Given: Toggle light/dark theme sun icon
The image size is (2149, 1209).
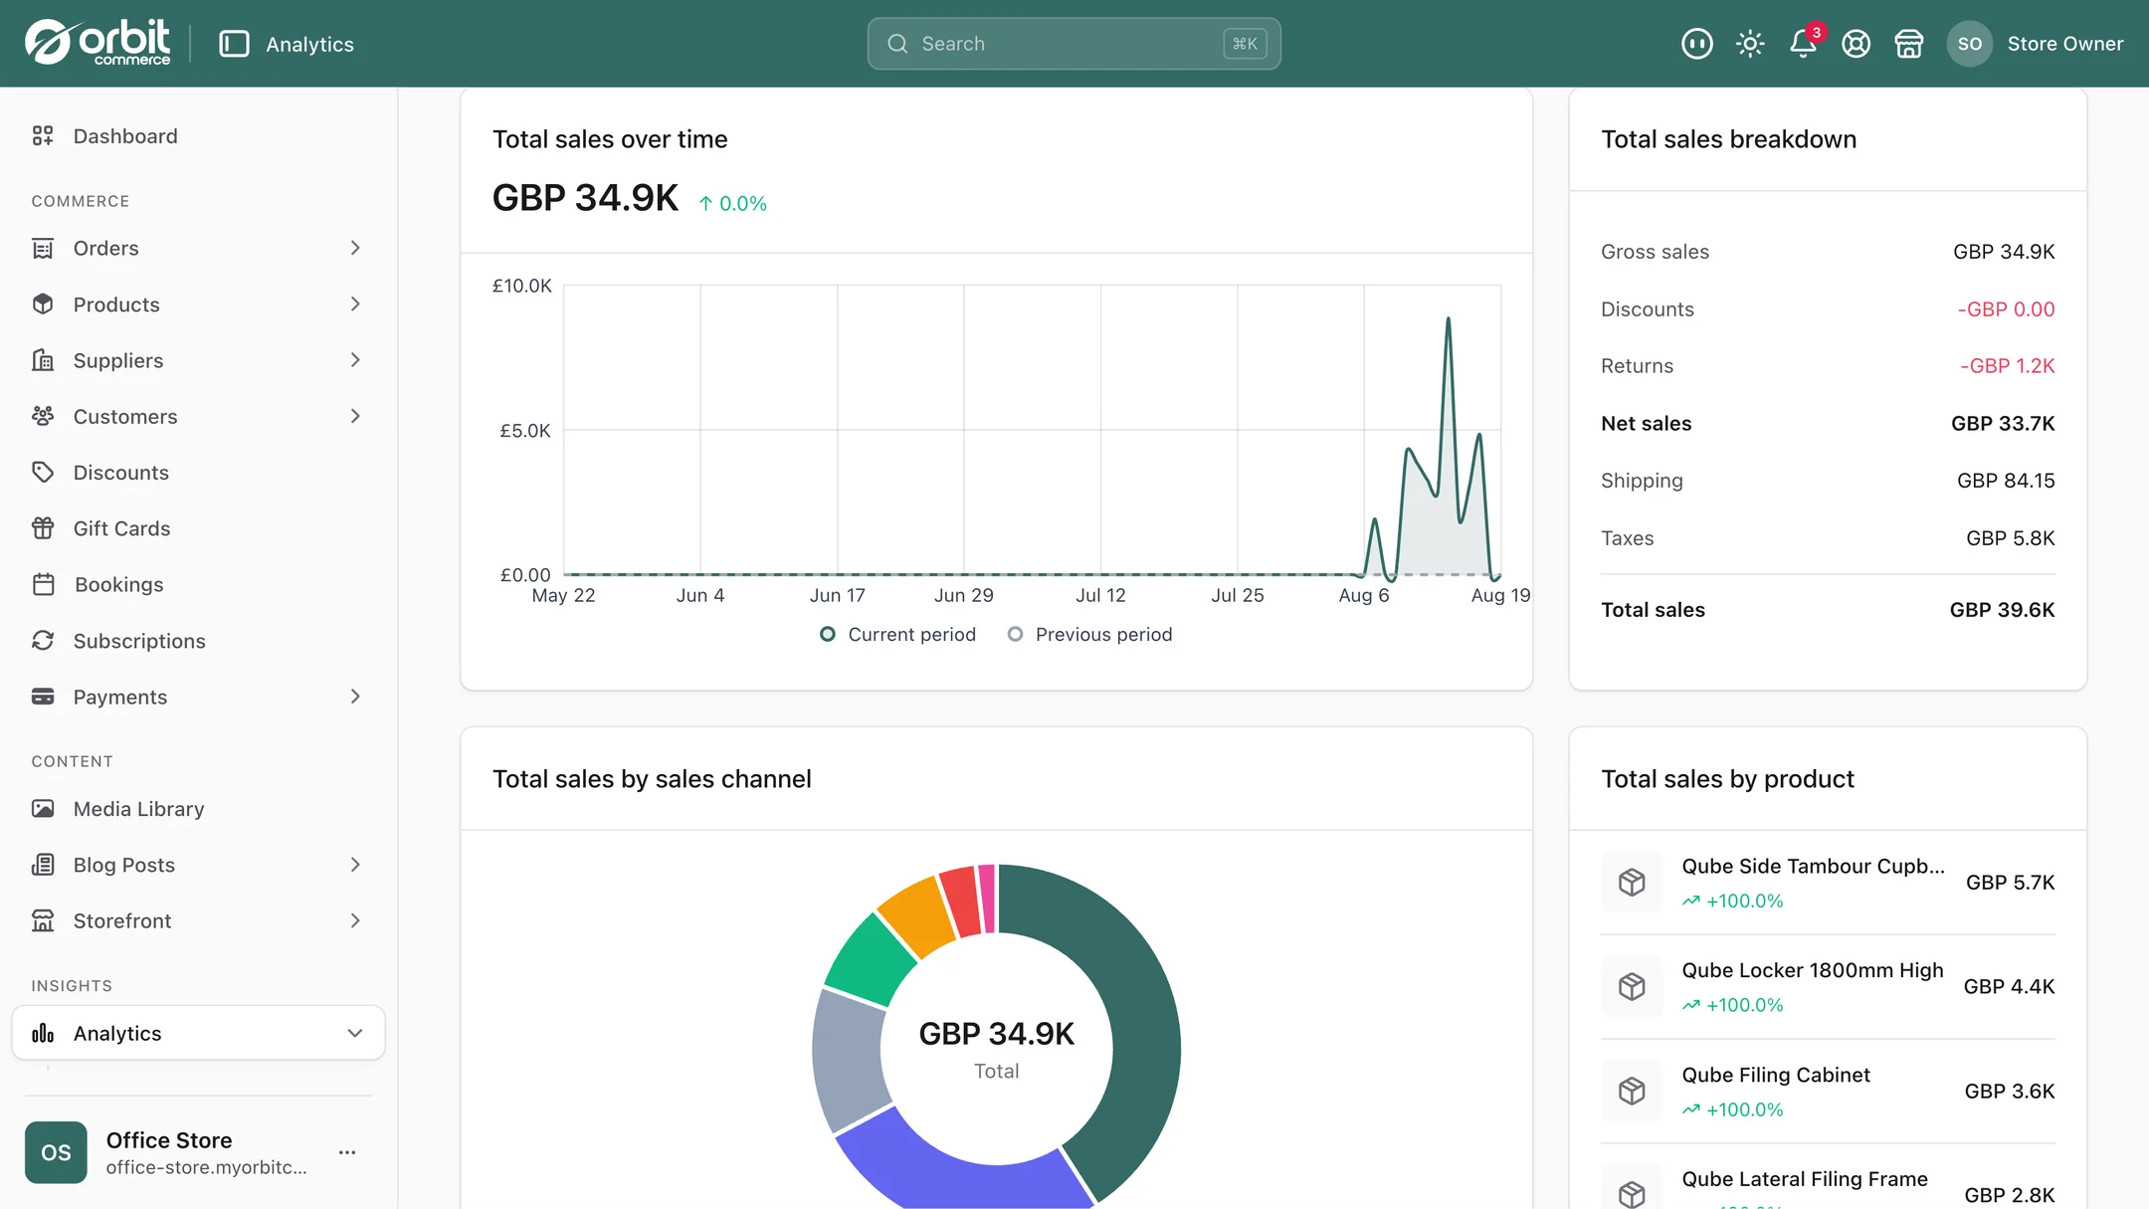Looking at the screenshot, I should click(1750, 44).
